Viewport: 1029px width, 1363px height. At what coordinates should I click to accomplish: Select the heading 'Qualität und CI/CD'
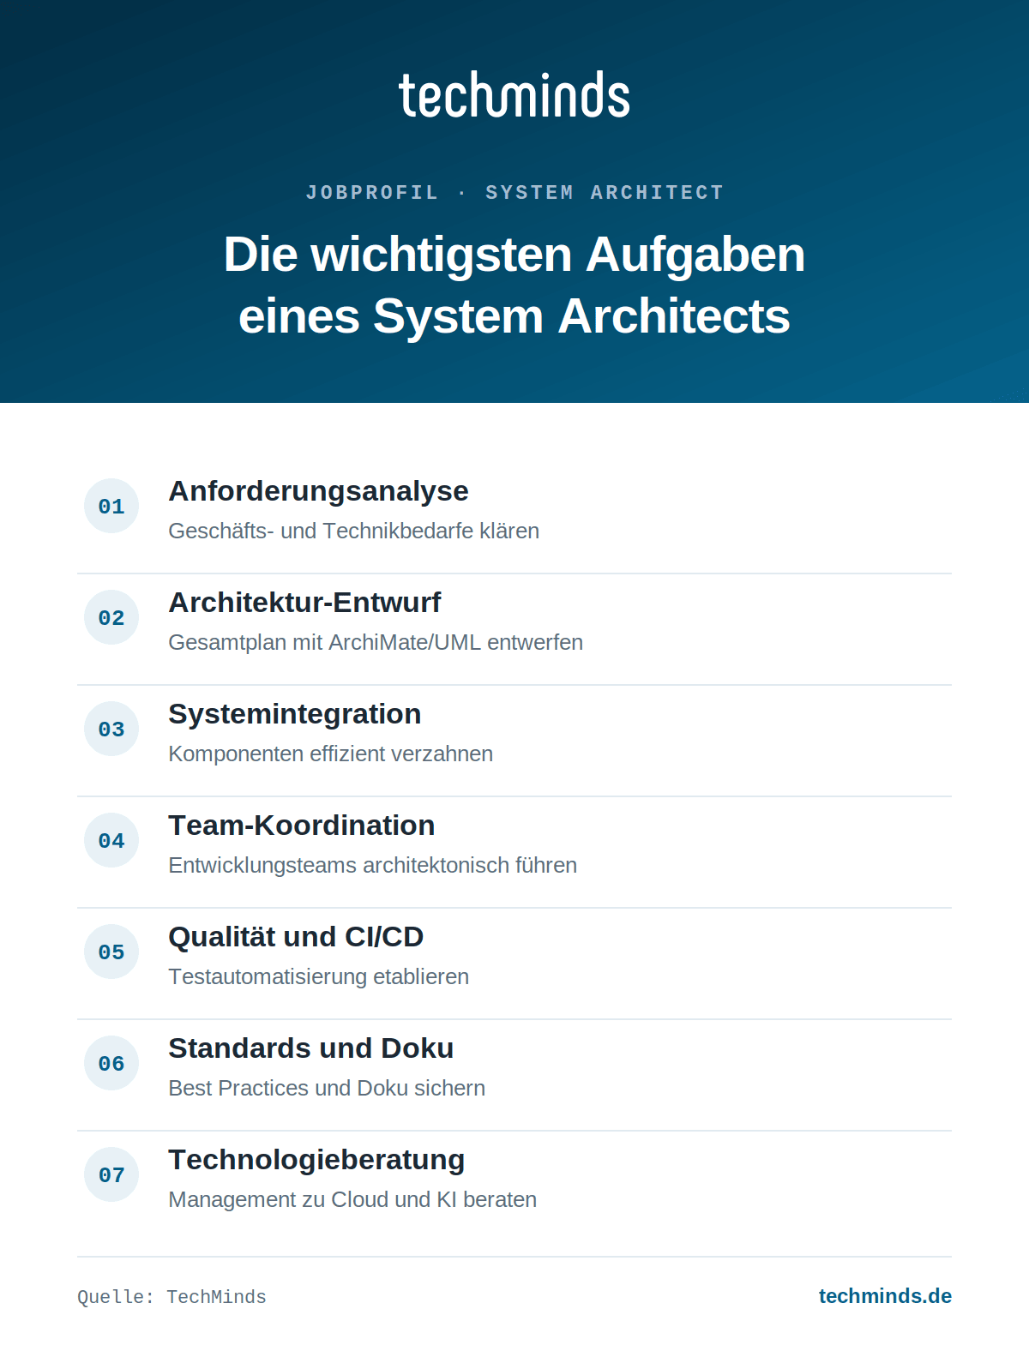(296, 937)
